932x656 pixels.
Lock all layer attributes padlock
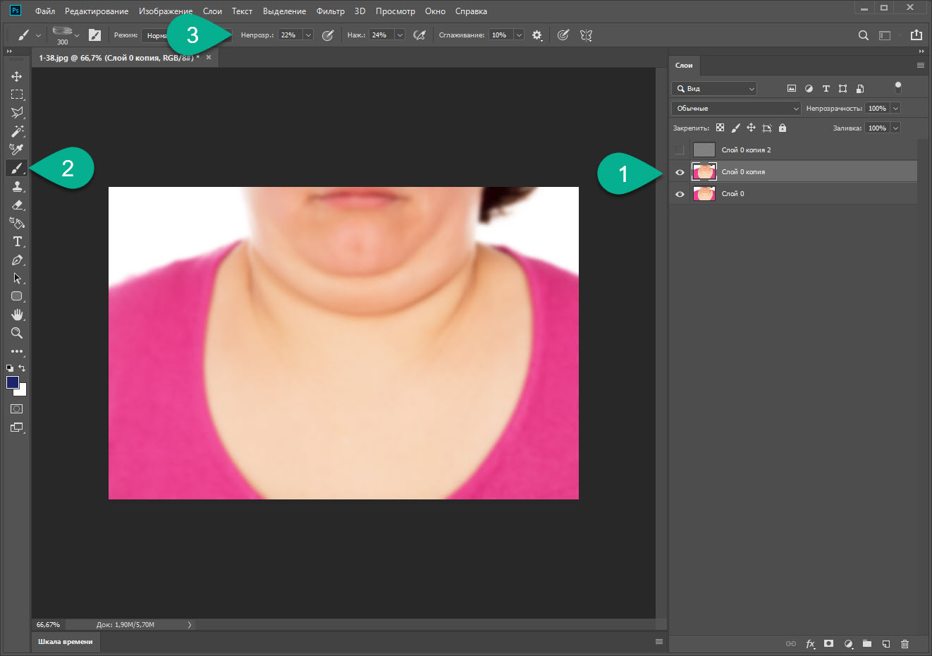tap(783, 128)
